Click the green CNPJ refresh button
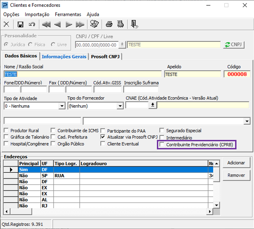The height and width of the screenshot is (229, 254). [x=234, y=45]
